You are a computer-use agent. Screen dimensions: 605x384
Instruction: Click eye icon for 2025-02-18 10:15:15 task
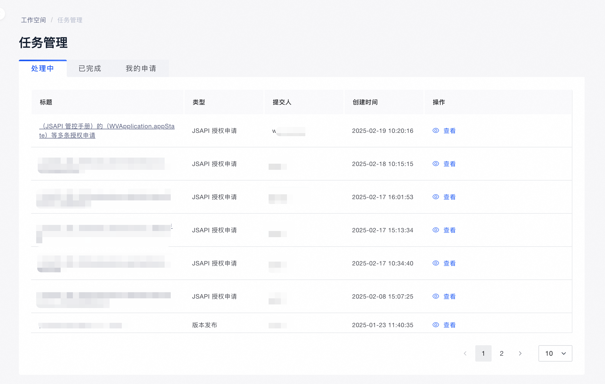[436, 164]
